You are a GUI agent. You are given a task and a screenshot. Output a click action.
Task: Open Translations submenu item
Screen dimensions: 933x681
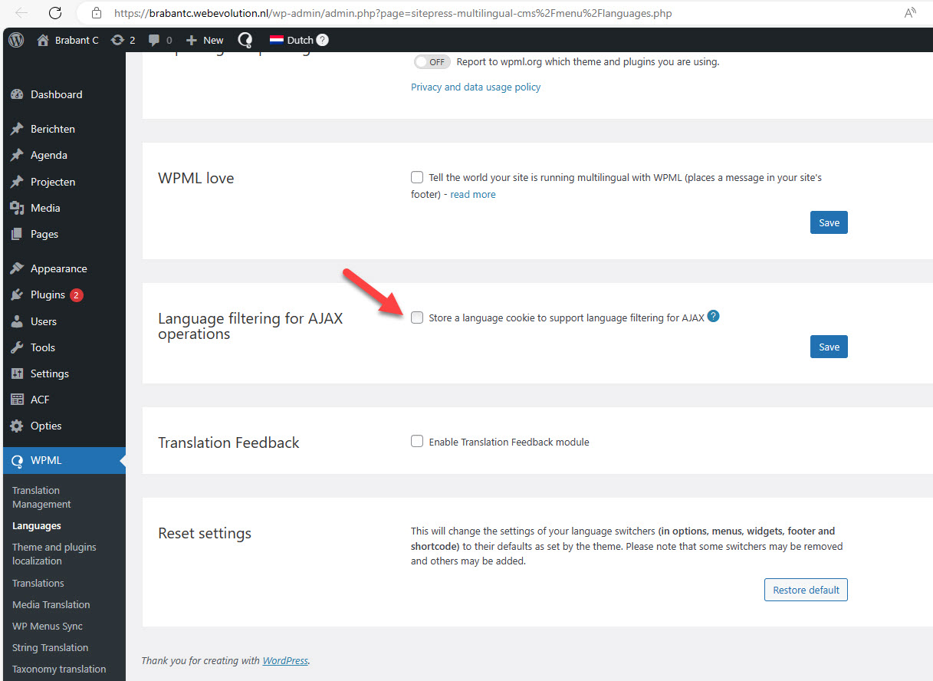38,583
